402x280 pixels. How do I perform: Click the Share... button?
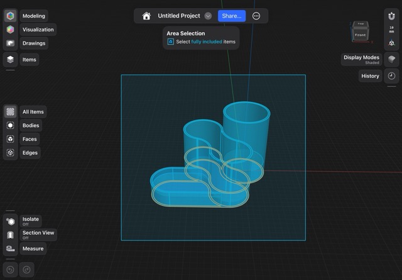(232, 16)
